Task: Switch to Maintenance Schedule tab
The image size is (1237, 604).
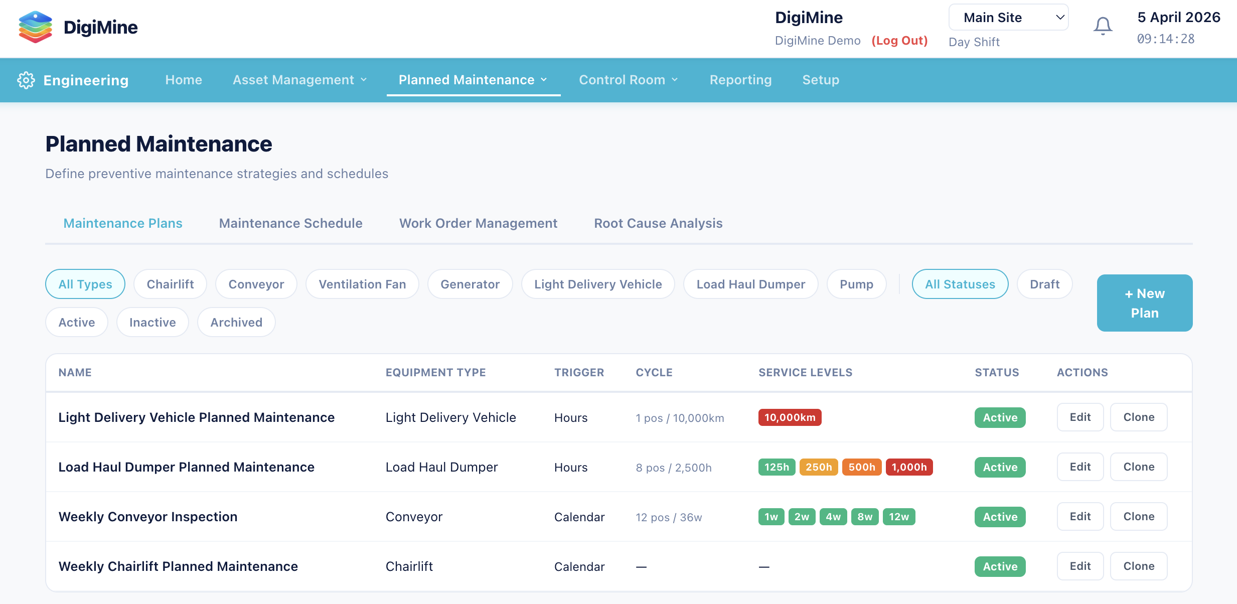Action: (290, 223)
